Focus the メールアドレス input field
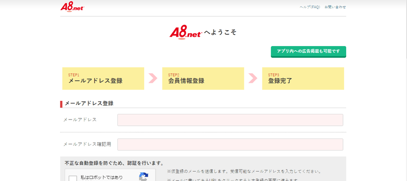 pos(230,120)
